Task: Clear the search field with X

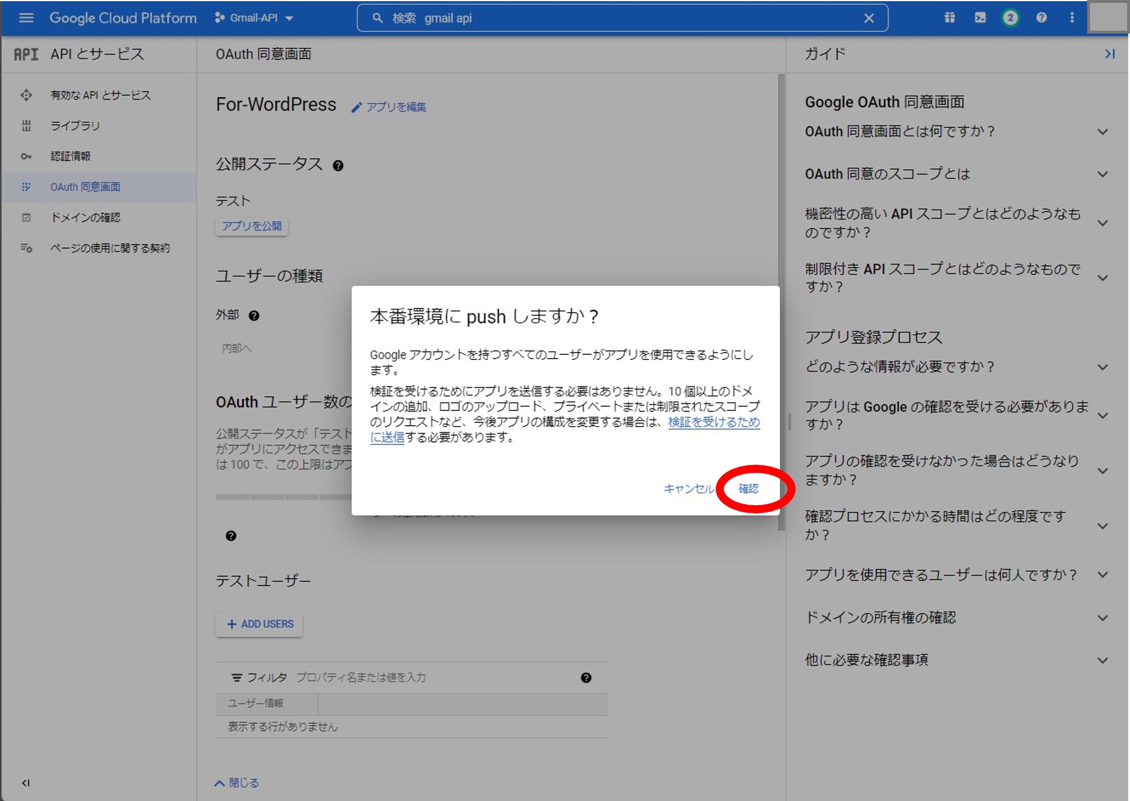Action: (x=868, y=18)
